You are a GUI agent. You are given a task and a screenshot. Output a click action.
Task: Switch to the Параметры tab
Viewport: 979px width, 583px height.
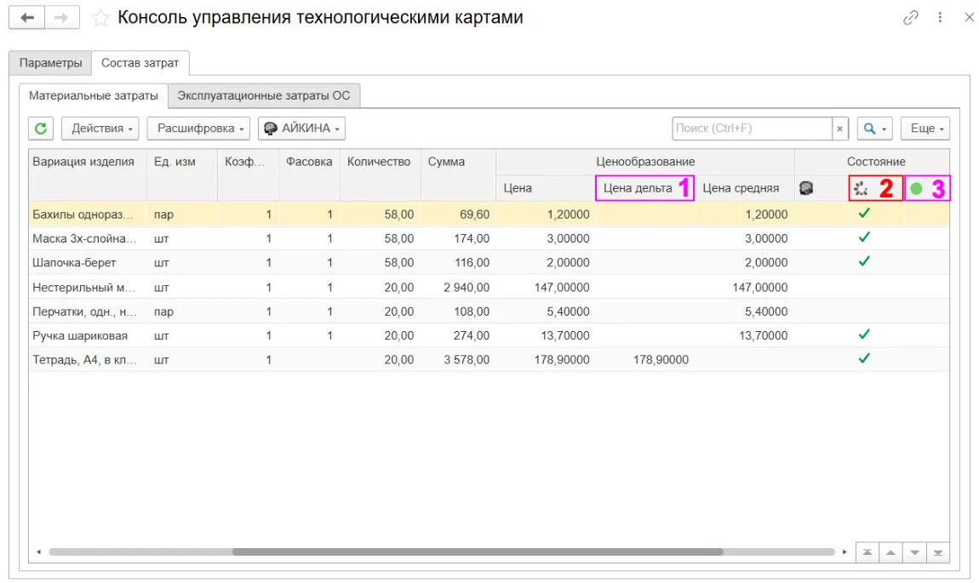tap(50, 63)
